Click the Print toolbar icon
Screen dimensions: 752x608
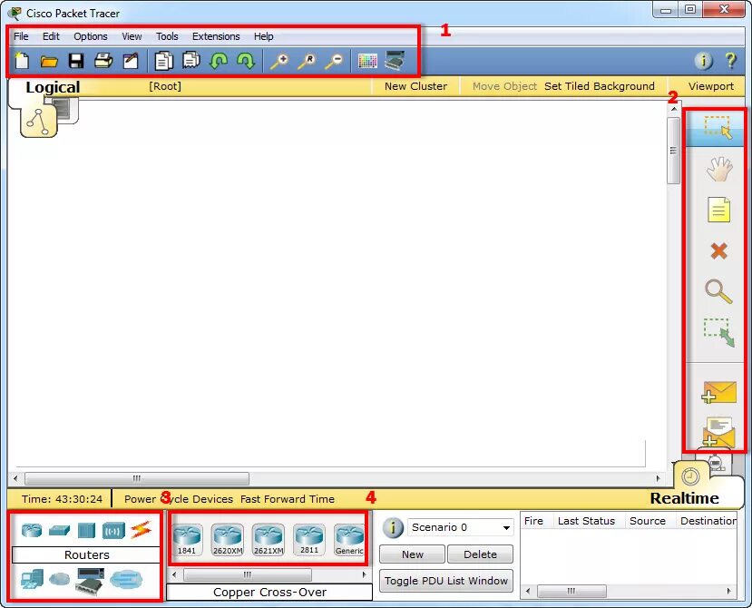click(x=103, y=61)
